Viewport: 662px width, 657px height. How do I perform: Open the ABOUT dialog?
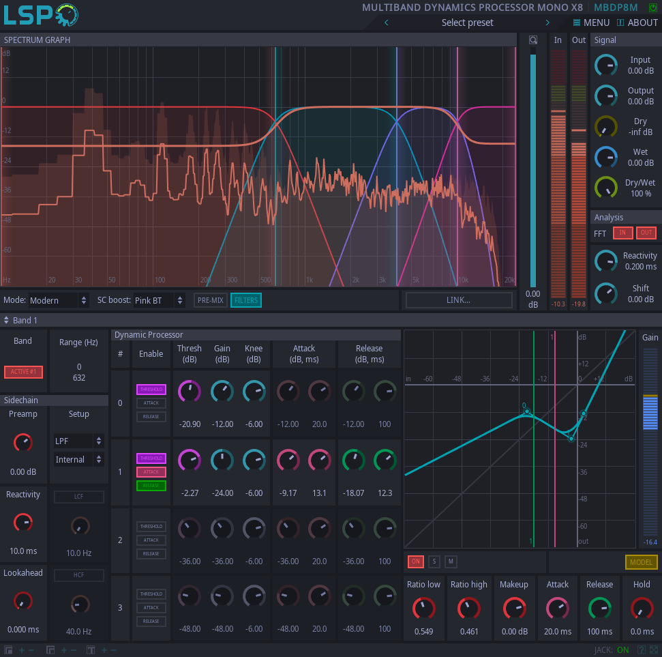(637, 23)
